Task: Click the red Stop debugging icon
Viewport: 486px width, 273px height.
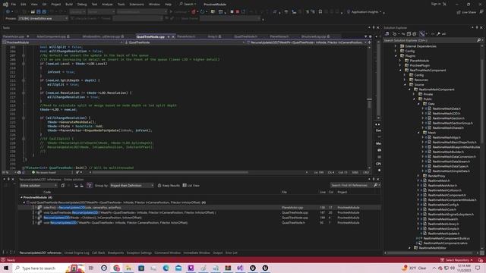Action: point(238,12)
